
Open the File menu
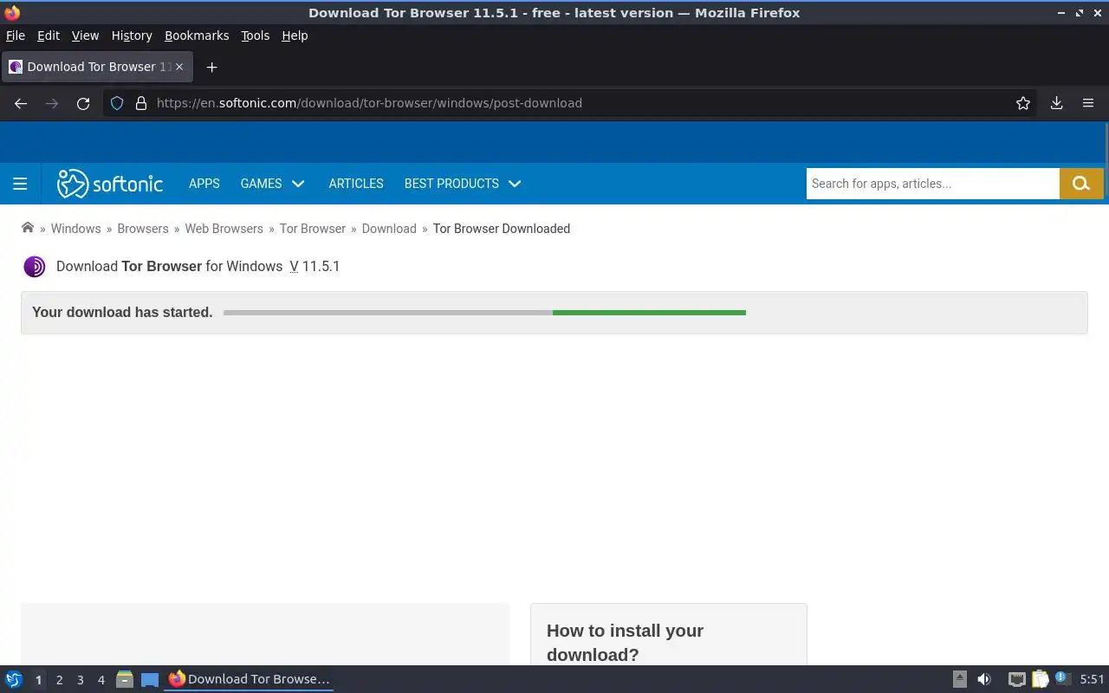coord(16,36)
